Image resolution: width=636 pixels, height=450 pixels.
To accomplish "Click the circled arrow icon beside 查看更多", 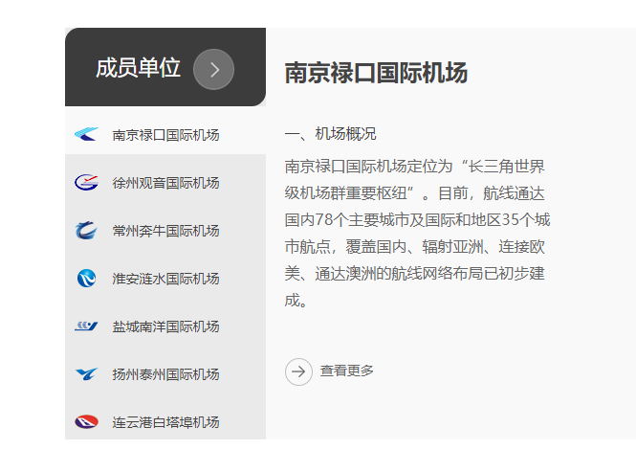I will (298, 371).
